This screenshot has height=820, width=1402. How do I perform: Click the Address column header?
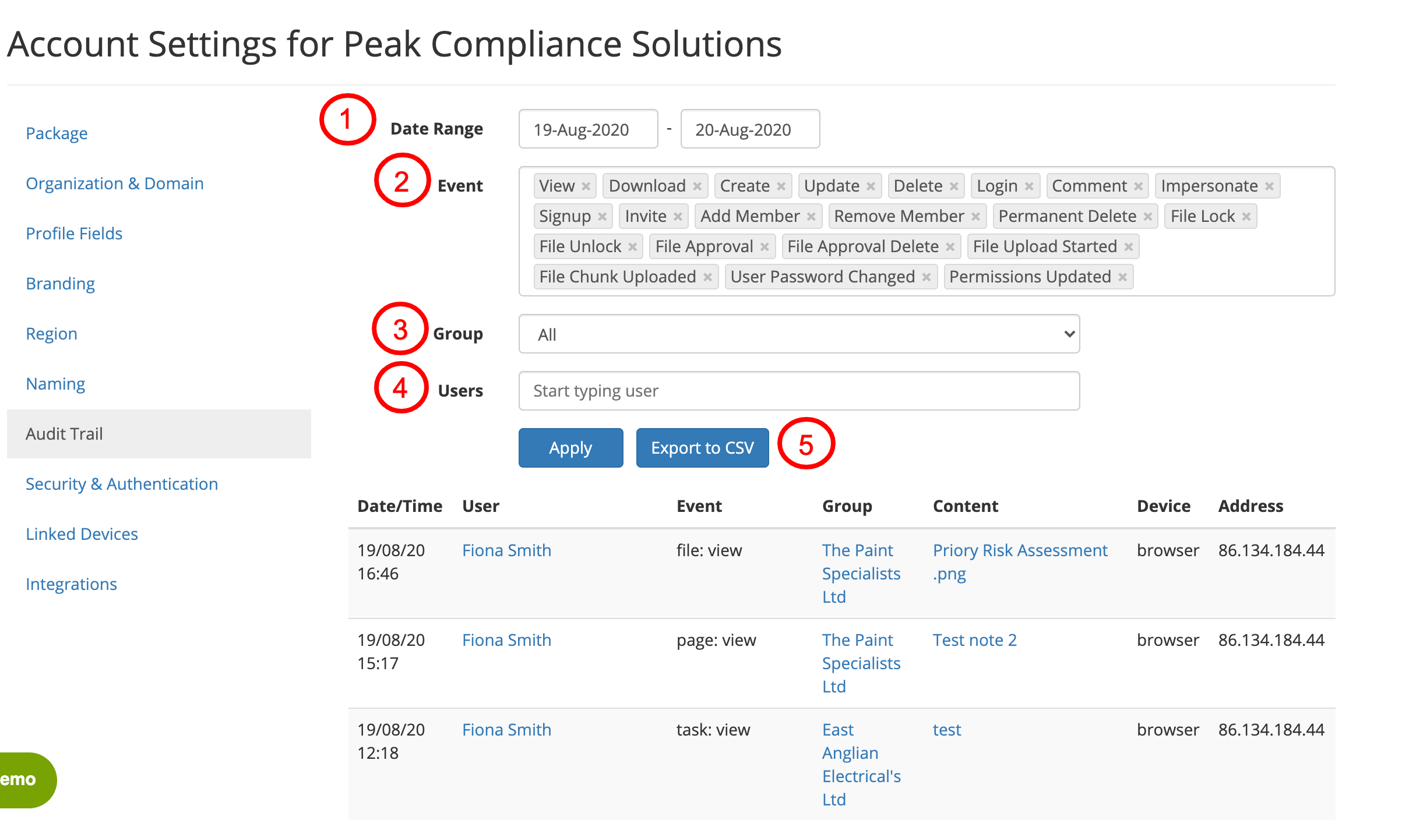pos(1250,506)
